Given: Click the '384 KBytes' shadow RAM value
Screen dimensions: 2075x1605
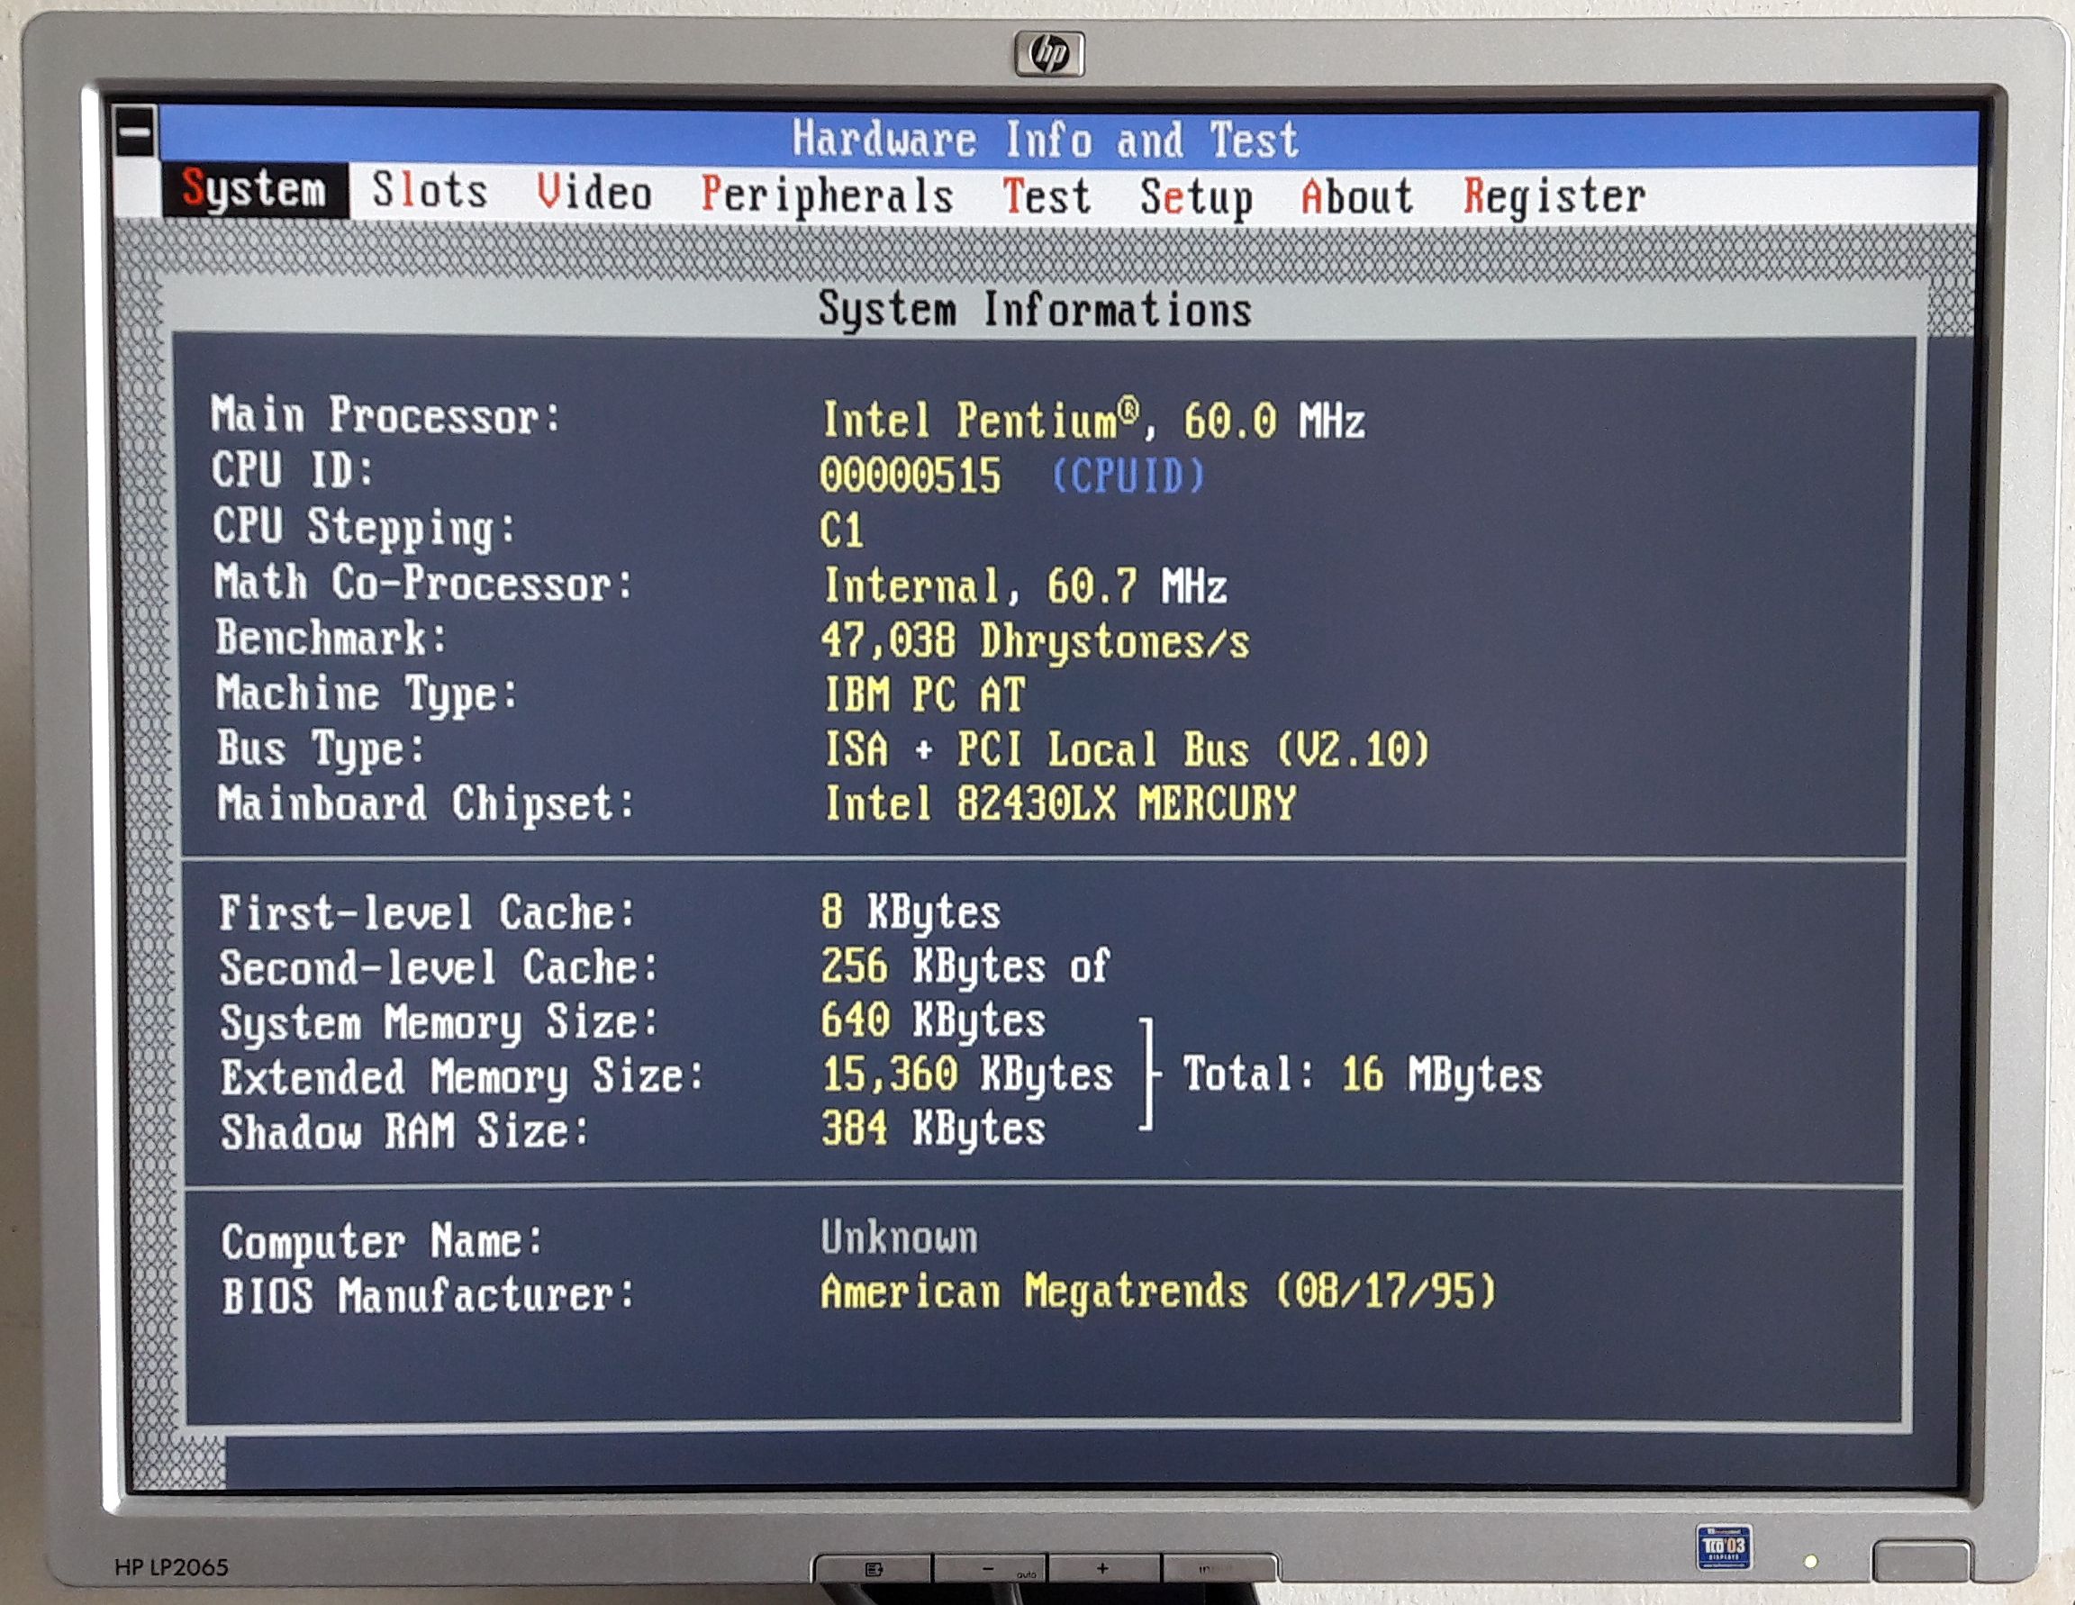Looking at the screenshot, I should coord(933,1129).
